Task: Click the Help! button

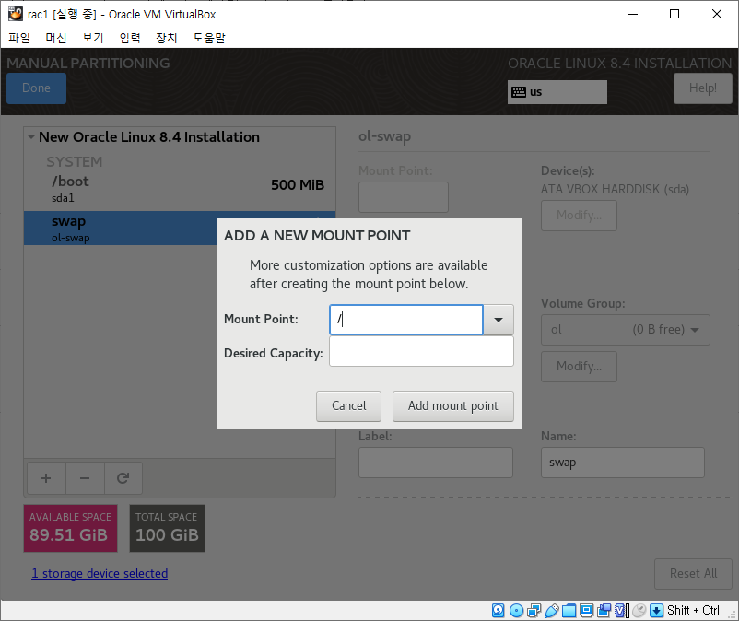Action: [x=703, y=88]
